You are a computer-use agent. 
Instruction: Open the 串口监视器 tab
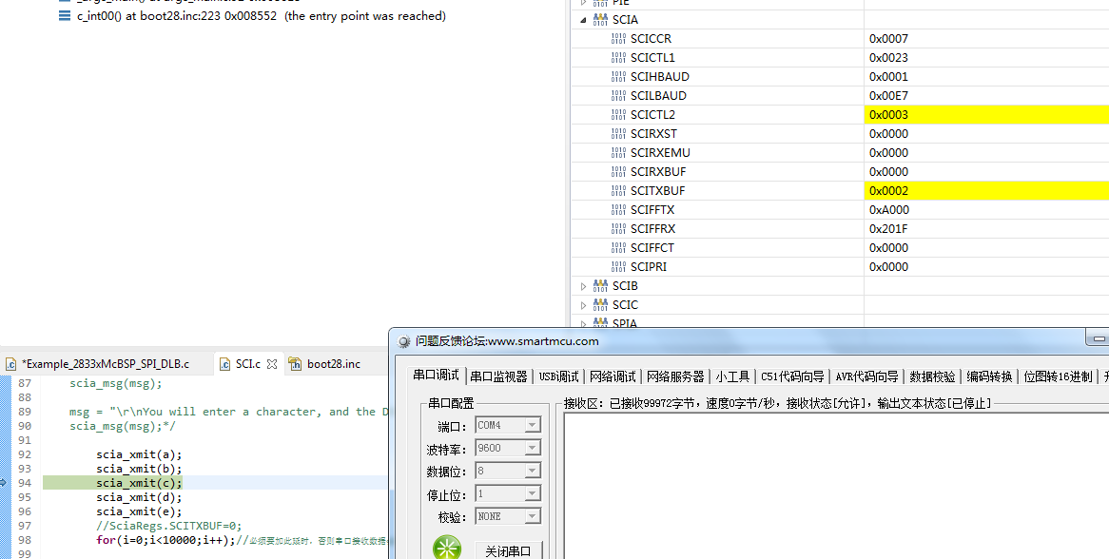tap(498, 376)
